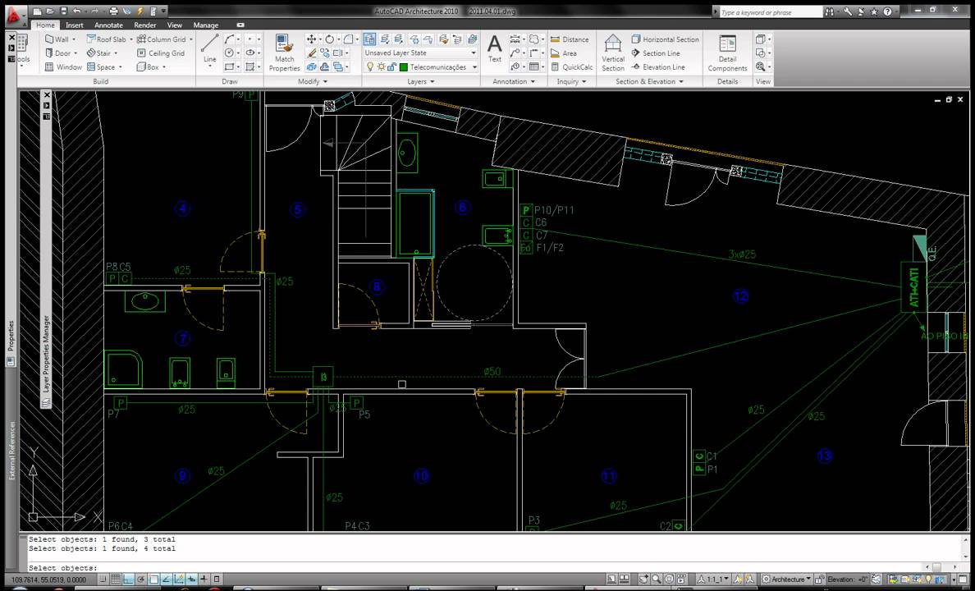Toggle the layer freeze sun icon
The image size is (975, 591).
381,66
